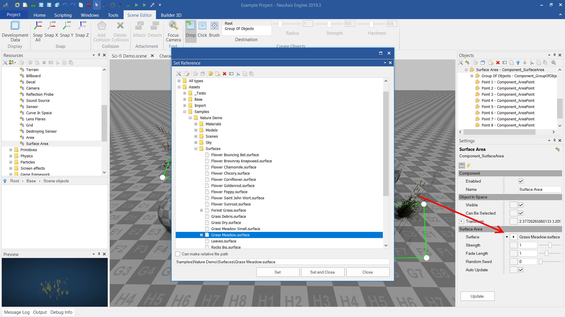Expand the Materials folder node
Image resolution: width=565 pixels, height=317 pixels.
tap(196, 124)
